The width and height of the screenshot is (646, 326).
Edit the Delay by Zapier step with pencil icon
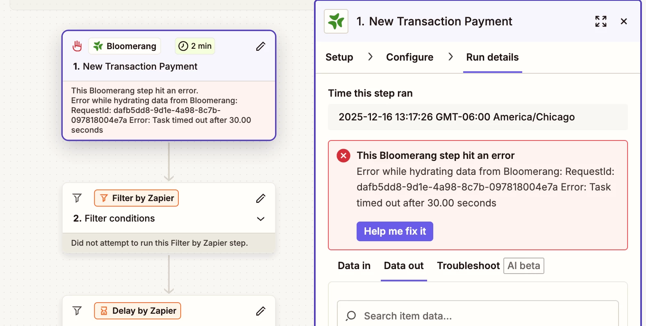261,311
